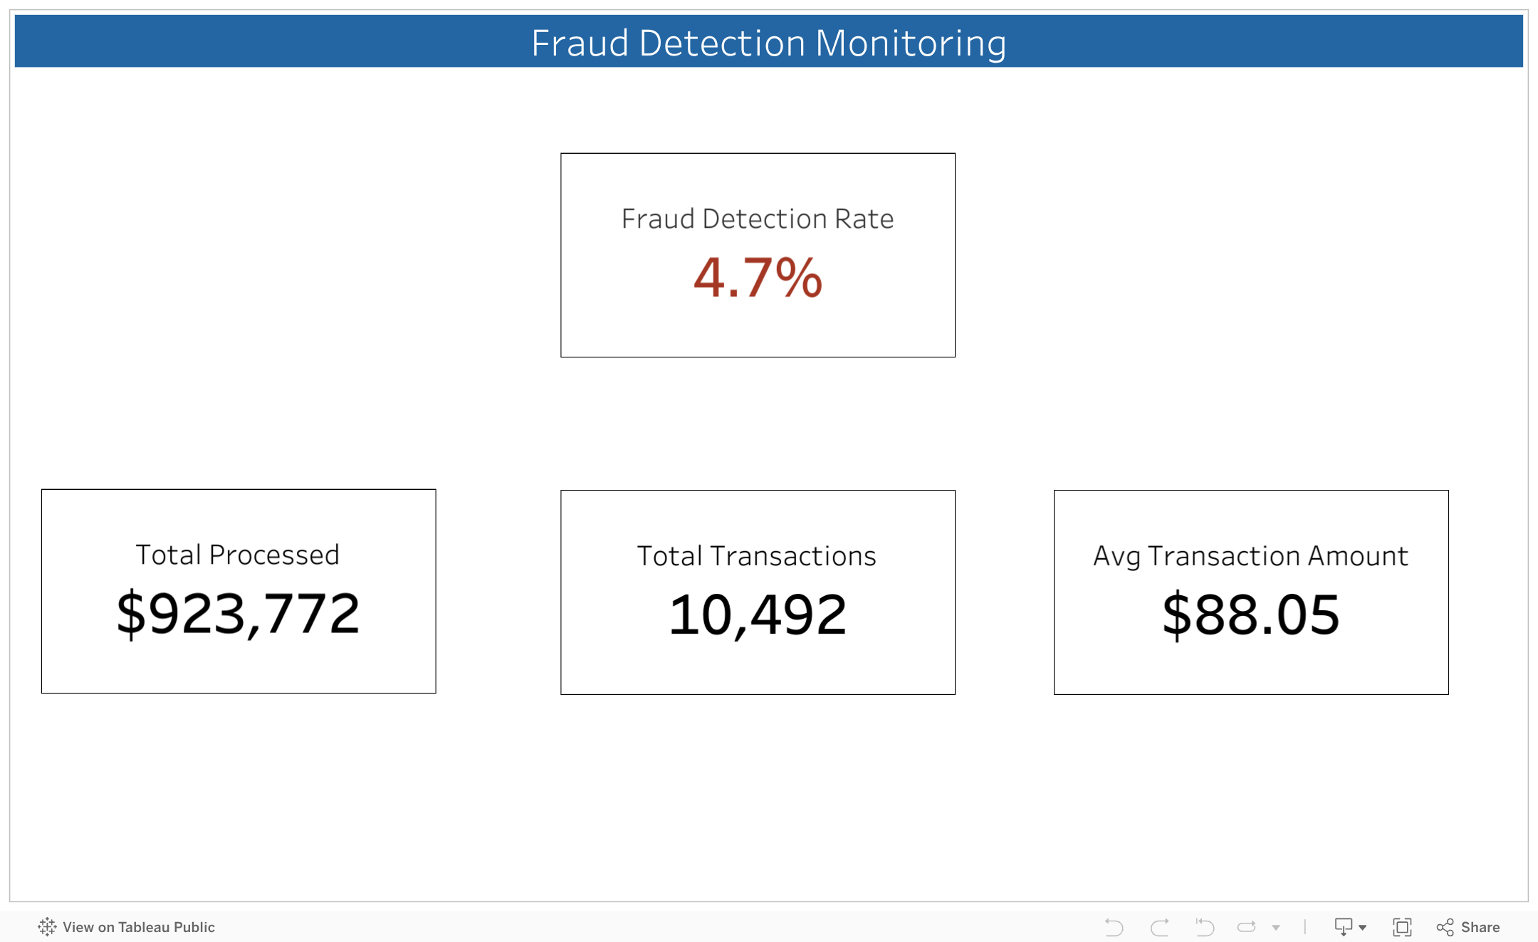Screen dimensions: 1538x942
Task: Expand the dropdown arrow beside Replay
Action: (1276, 927)
